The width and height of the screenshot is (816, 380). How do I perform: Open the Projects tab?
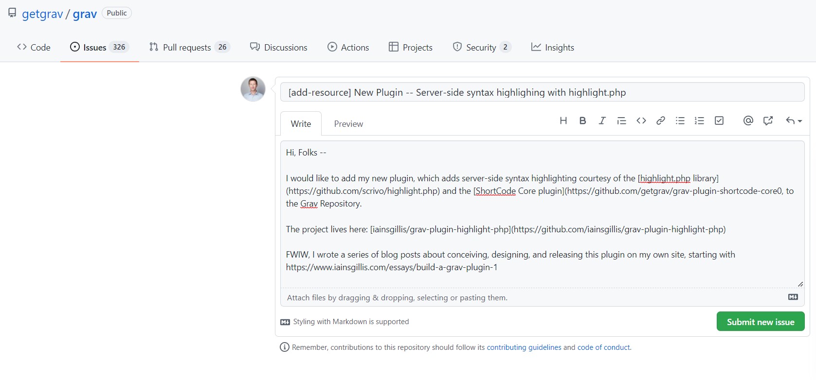click(x=411, y=47)
